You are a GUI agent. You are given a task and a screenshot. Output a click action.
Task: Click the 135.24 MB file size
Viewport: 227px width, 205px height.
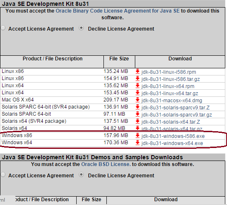[x=116, y=71]
